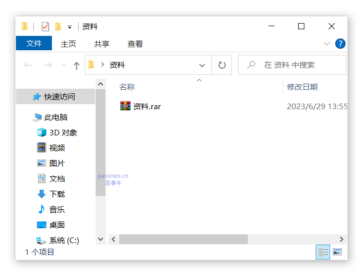Switch to the 主页 ribbon tab
This screenshot has height=280, width=363.
68,44
